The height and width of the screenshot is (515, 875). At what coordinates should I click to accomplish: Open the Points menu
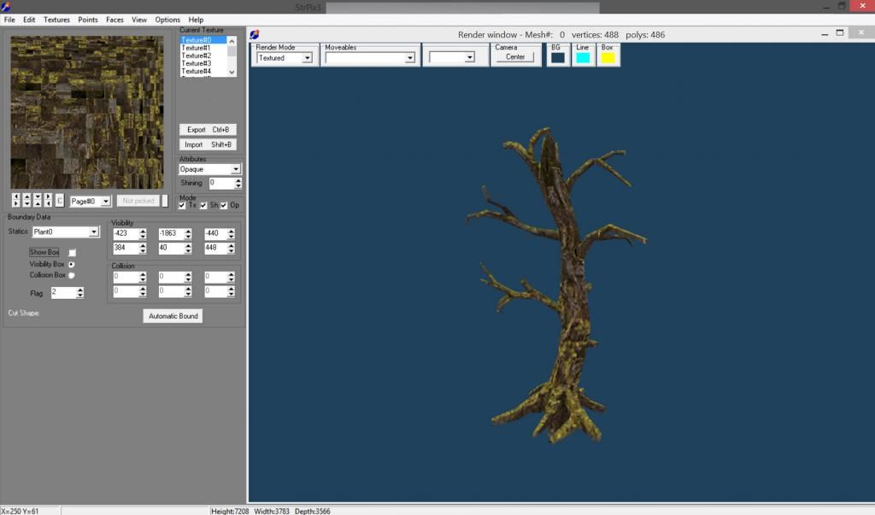pyautogui.click(x=88, y=20)
